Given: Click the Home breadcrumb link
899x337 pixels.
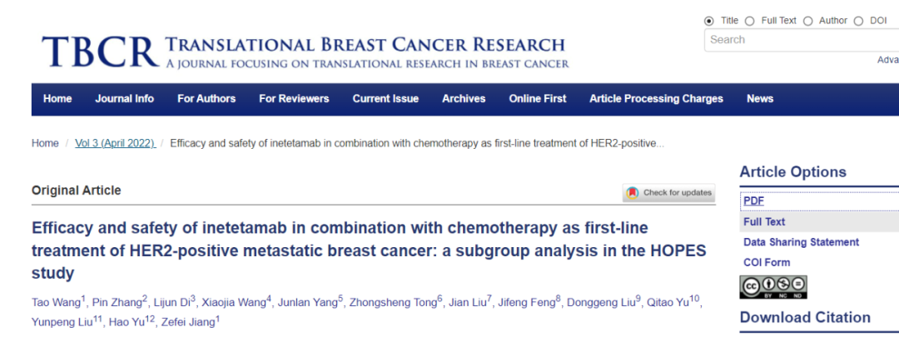Looking at the screenshot, I should 45,143.
